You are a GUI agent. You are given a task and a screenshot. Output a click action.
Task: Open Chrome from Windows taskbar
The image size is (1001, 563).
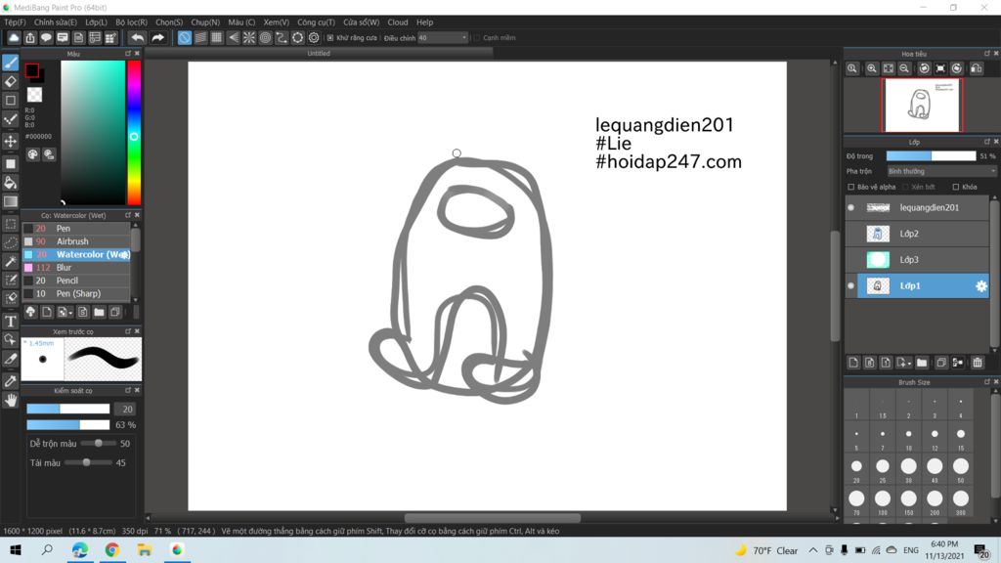[112, 549]
